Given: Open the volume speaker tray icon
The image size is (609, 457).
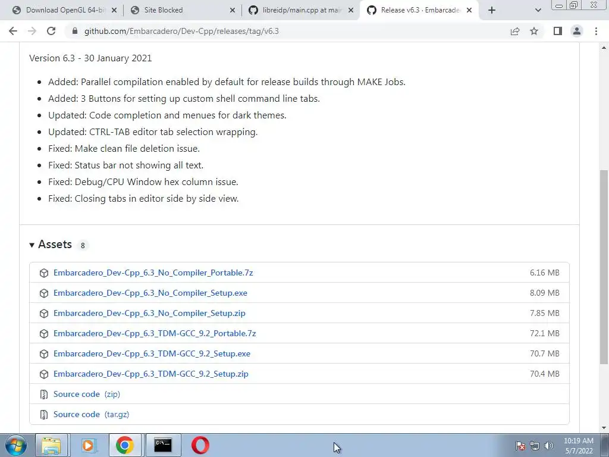Looking at the screenshot, I should point(548,446).
